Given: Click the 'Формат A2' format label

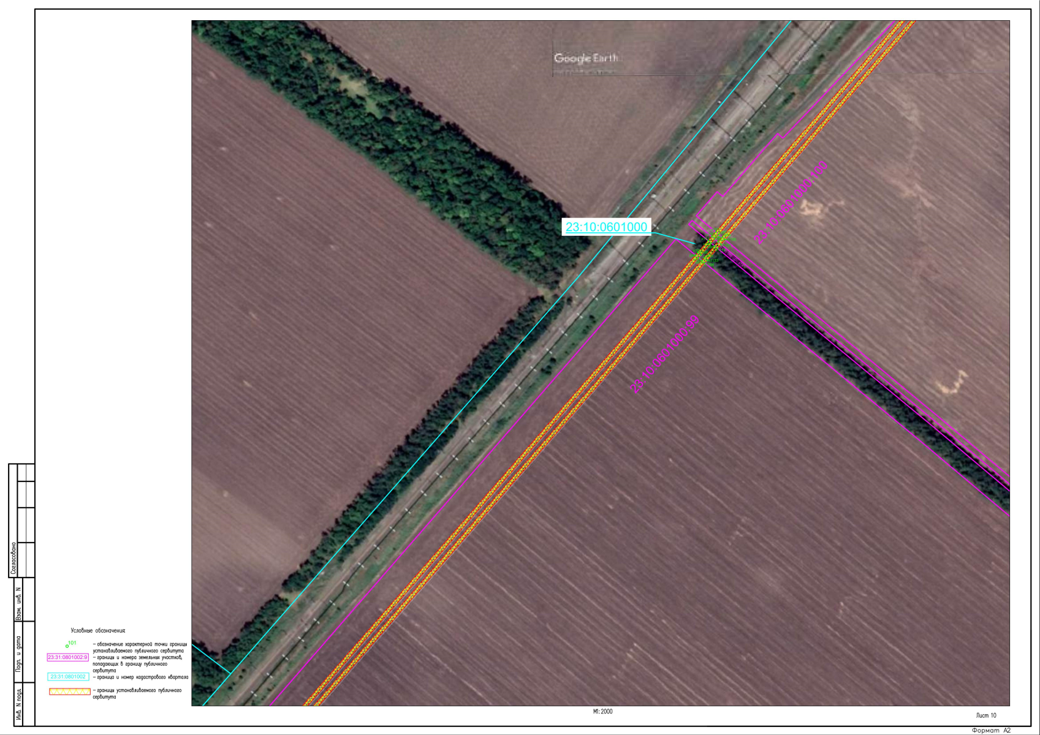Looking at the screenshot, I should (991, 730).
